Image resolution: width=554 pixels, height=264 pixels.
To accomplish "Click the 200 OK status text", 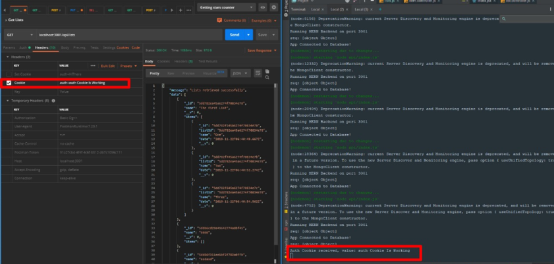I will (161, 51).
